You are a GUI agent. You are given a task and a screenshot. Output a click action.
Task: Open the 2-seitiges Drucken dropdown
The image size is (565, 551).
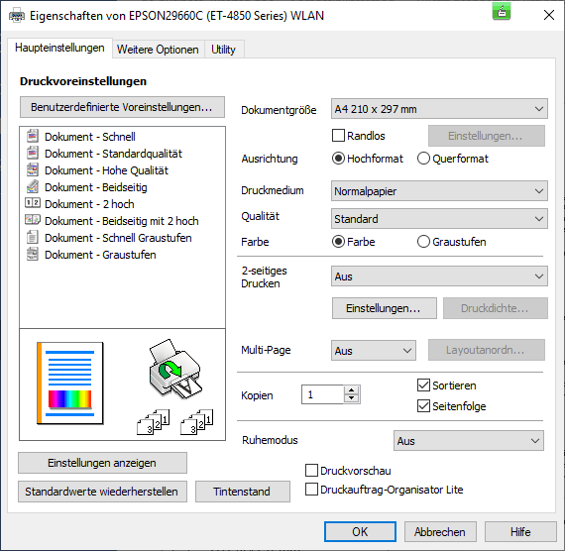[x=439, y=276]
